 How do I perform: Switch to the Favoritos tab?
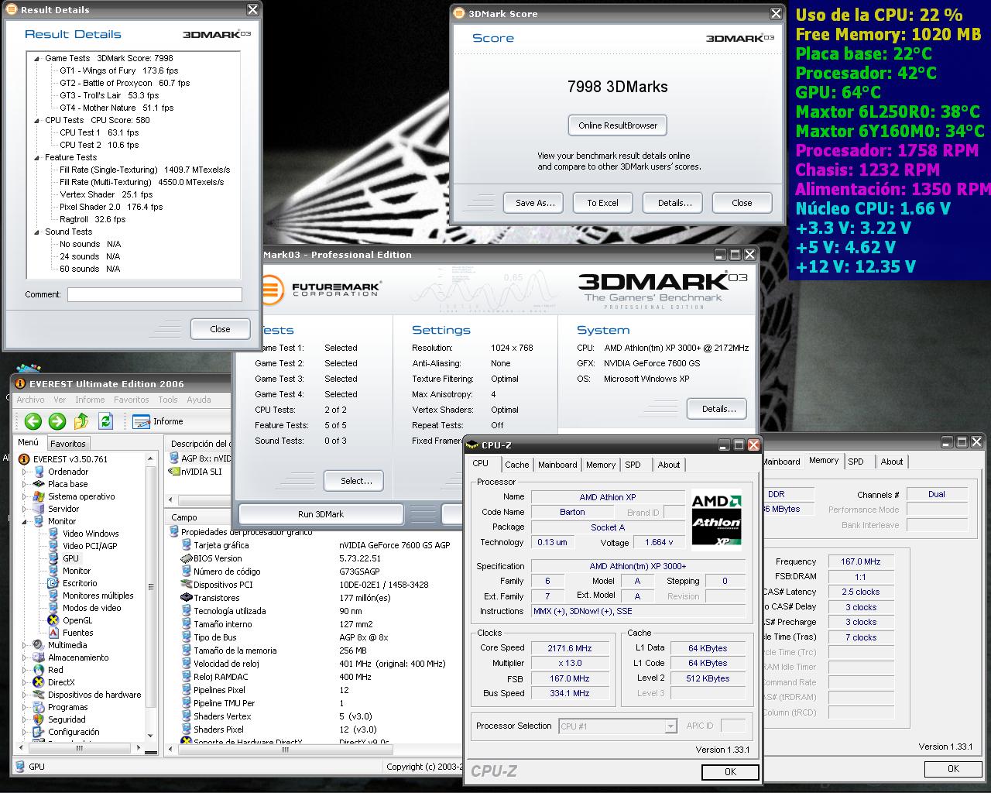click(68, 444)
